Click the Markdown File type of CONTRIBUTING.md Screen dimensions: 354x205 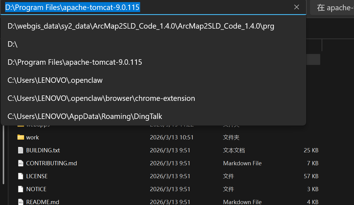pyautogui.click(x=242, y=163)
